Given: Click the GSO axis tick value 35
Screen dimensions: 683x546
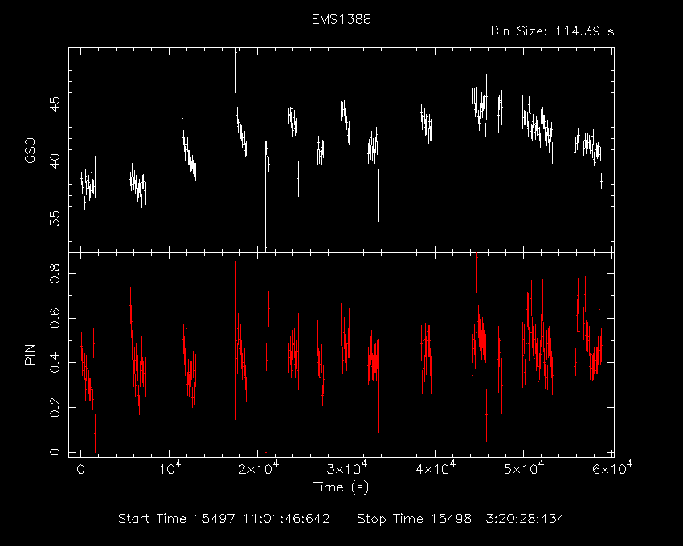Looking at the screenshot, I should (x=55, y=218).
